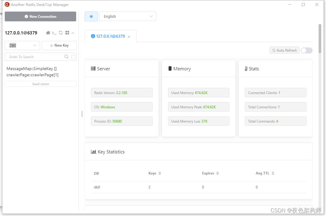Open Redis console terminal icon
The height and width of the screenshot is (216, 326).
pyautogui.click(x=54, y=33)
